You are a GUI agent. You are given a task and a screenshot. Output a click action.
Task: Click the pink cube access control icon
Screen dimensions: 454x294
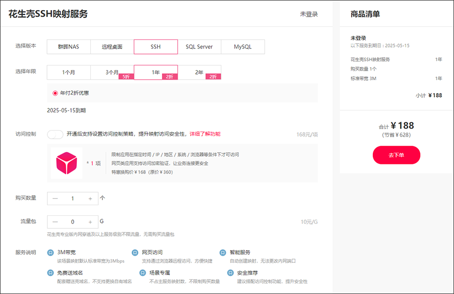click(67, 163)
